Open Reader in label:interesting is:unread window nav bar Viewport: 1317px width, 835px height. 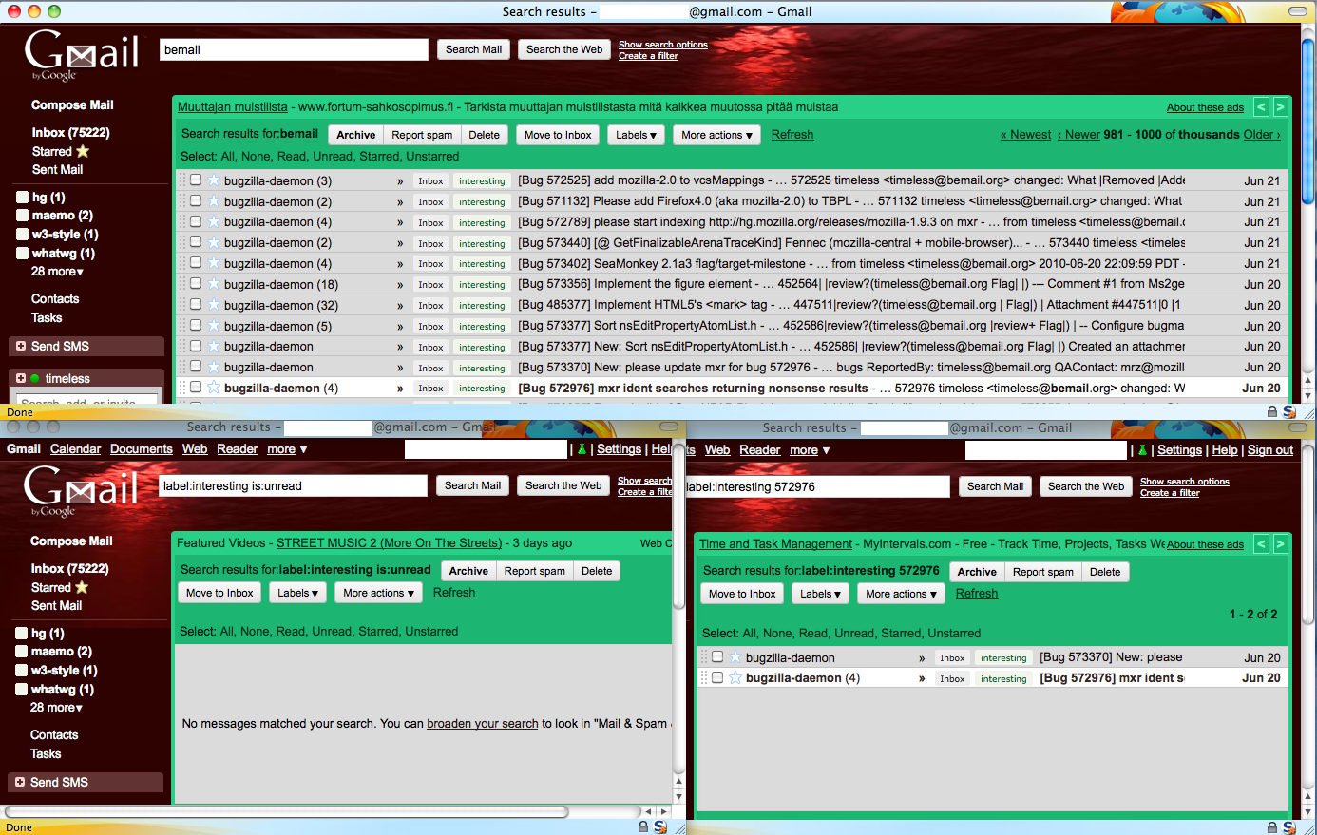238,449
